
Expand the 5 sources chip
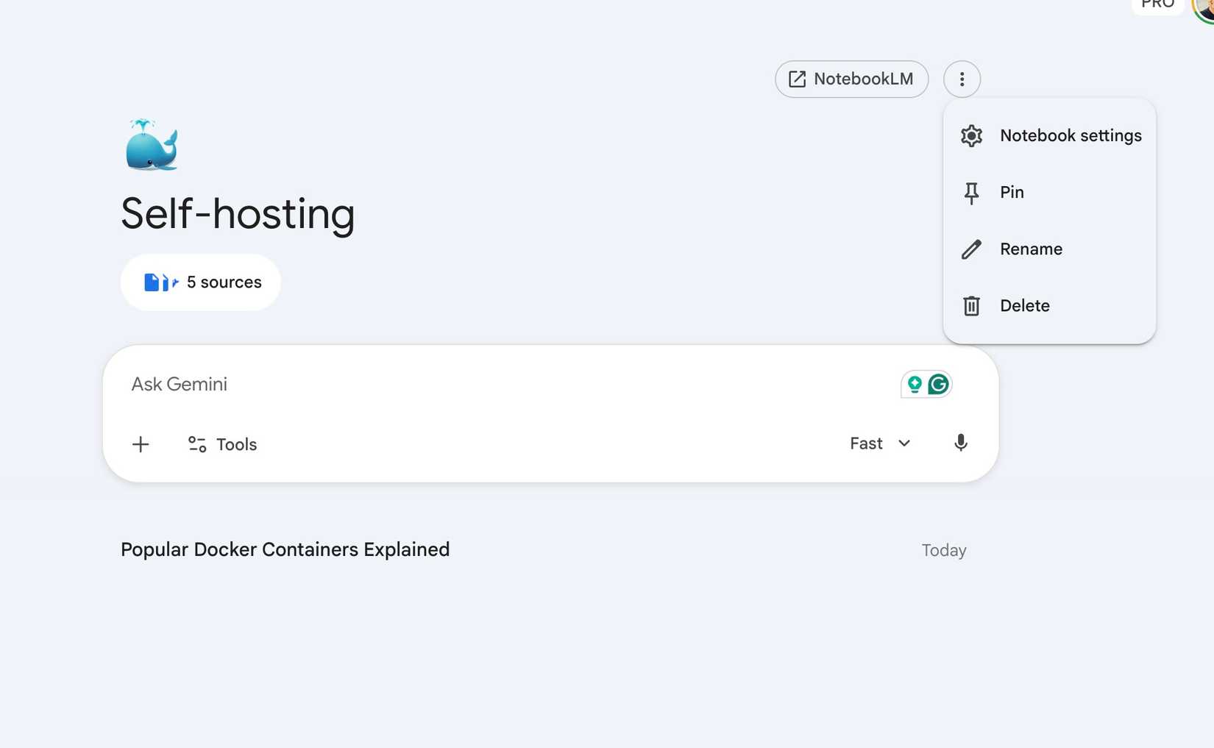201,282
